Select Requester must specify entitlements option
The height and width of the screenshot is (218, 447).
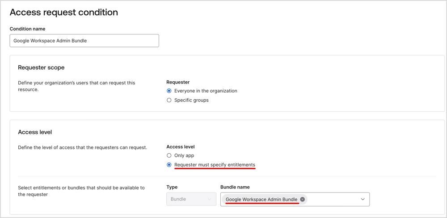pyautogui.click(x=169, y=165)
